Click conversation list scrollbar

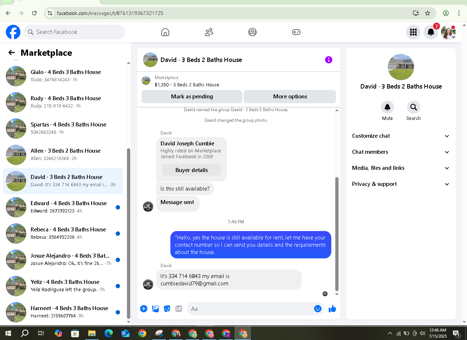pos(128,233)
